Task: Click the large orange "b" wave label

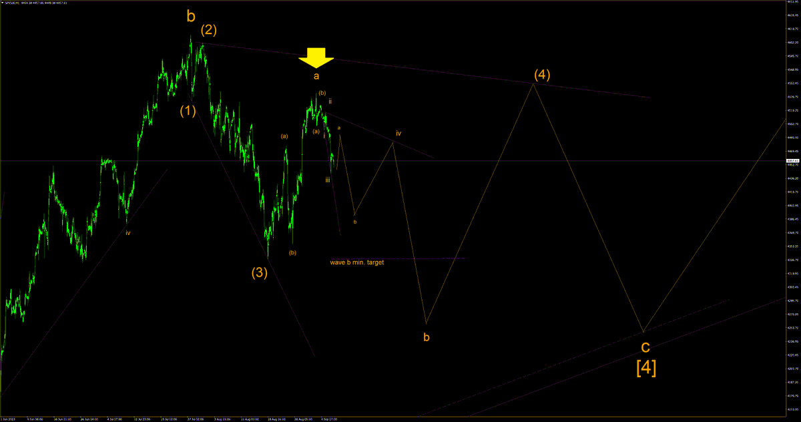Action: pyautogui.click(x=190, y=16)
